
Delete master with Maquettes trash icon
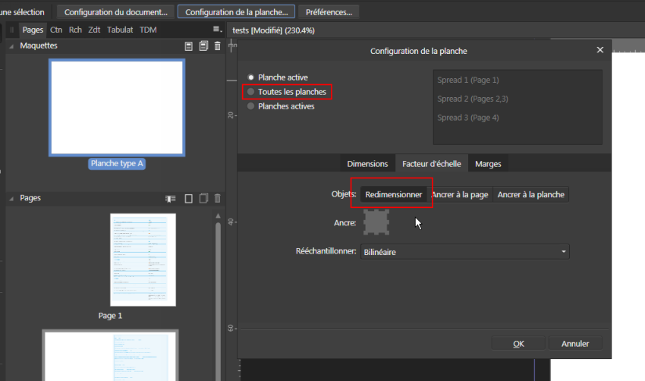[218, 46]
